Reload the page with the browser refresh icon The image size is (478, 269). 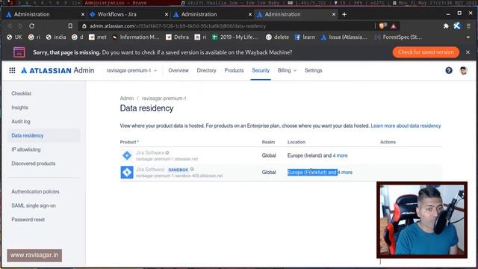coord(31,26)
